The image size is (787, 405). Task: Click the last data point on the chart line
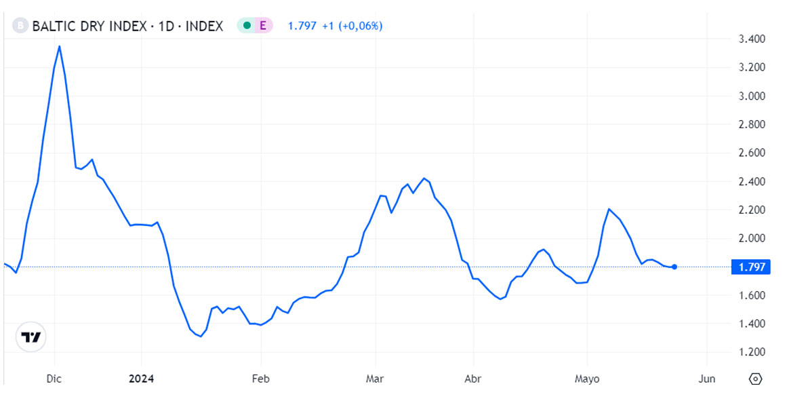pos(674,267)
